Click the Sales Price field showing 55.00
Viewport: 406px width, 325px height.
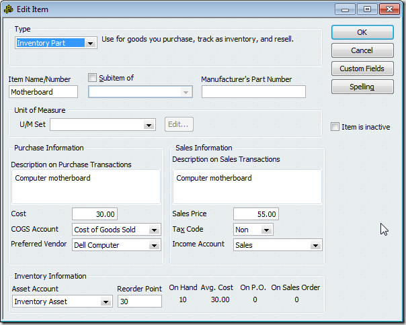[256, 214]
